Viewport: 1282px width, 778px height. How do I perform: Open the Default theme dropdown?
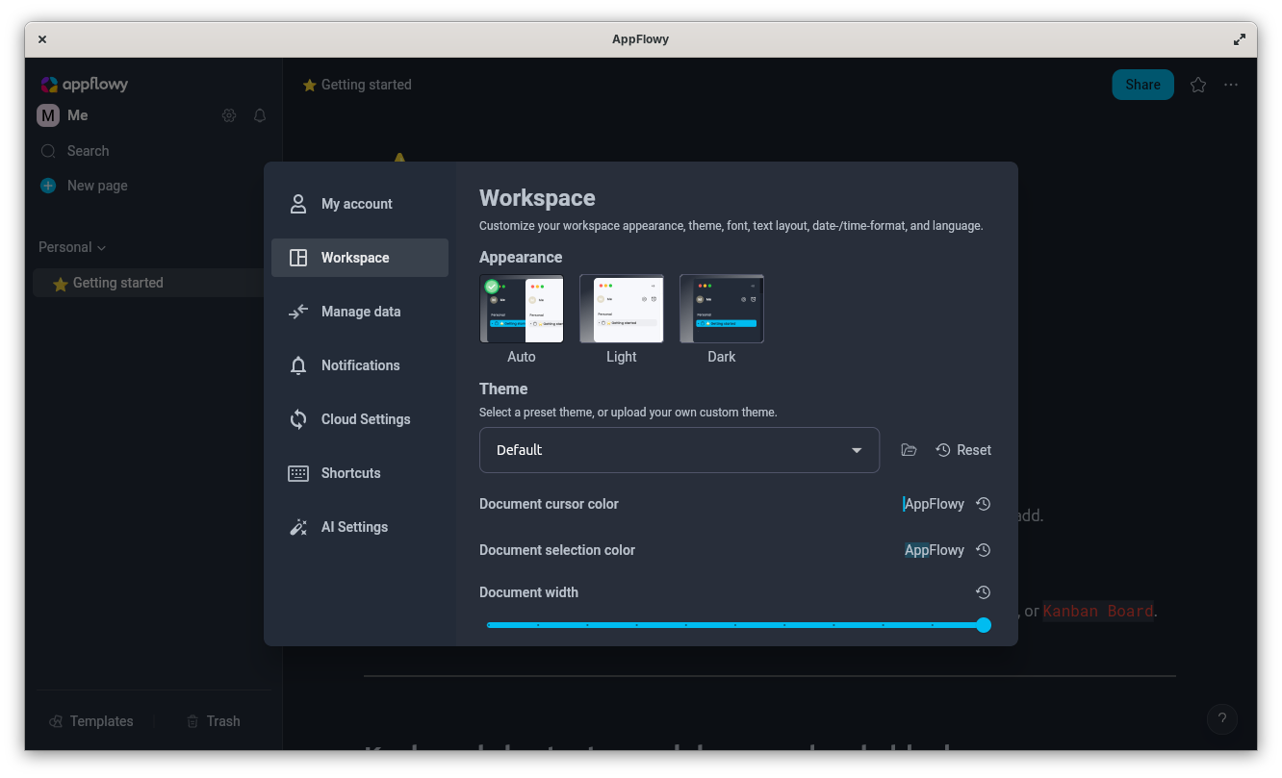[x=679, y=450]
